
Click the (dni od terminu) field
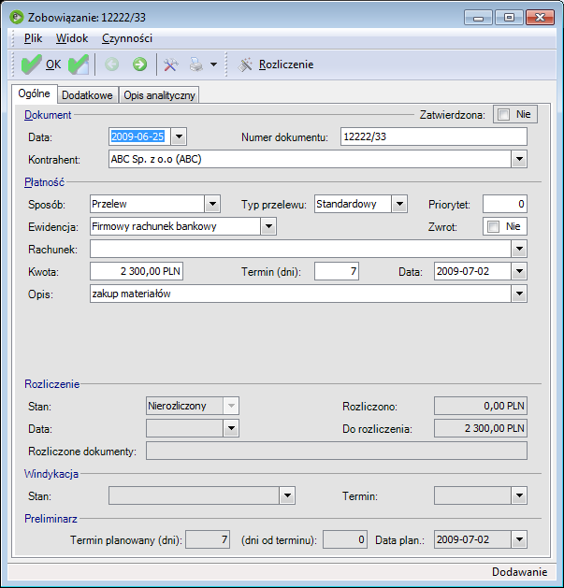pyautogui.click(x=345, y=539)
